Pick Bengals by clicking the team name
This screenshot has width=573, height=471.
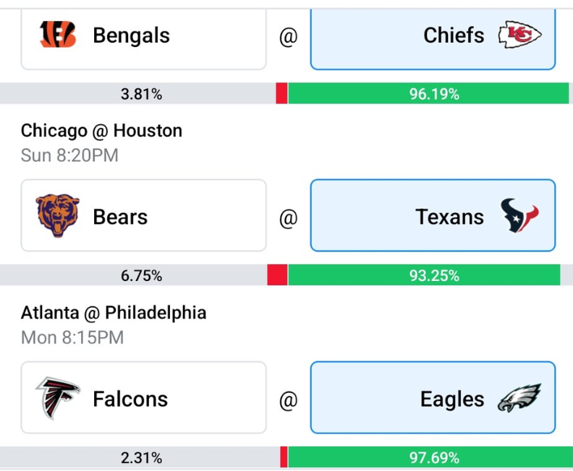click(131, 35)
